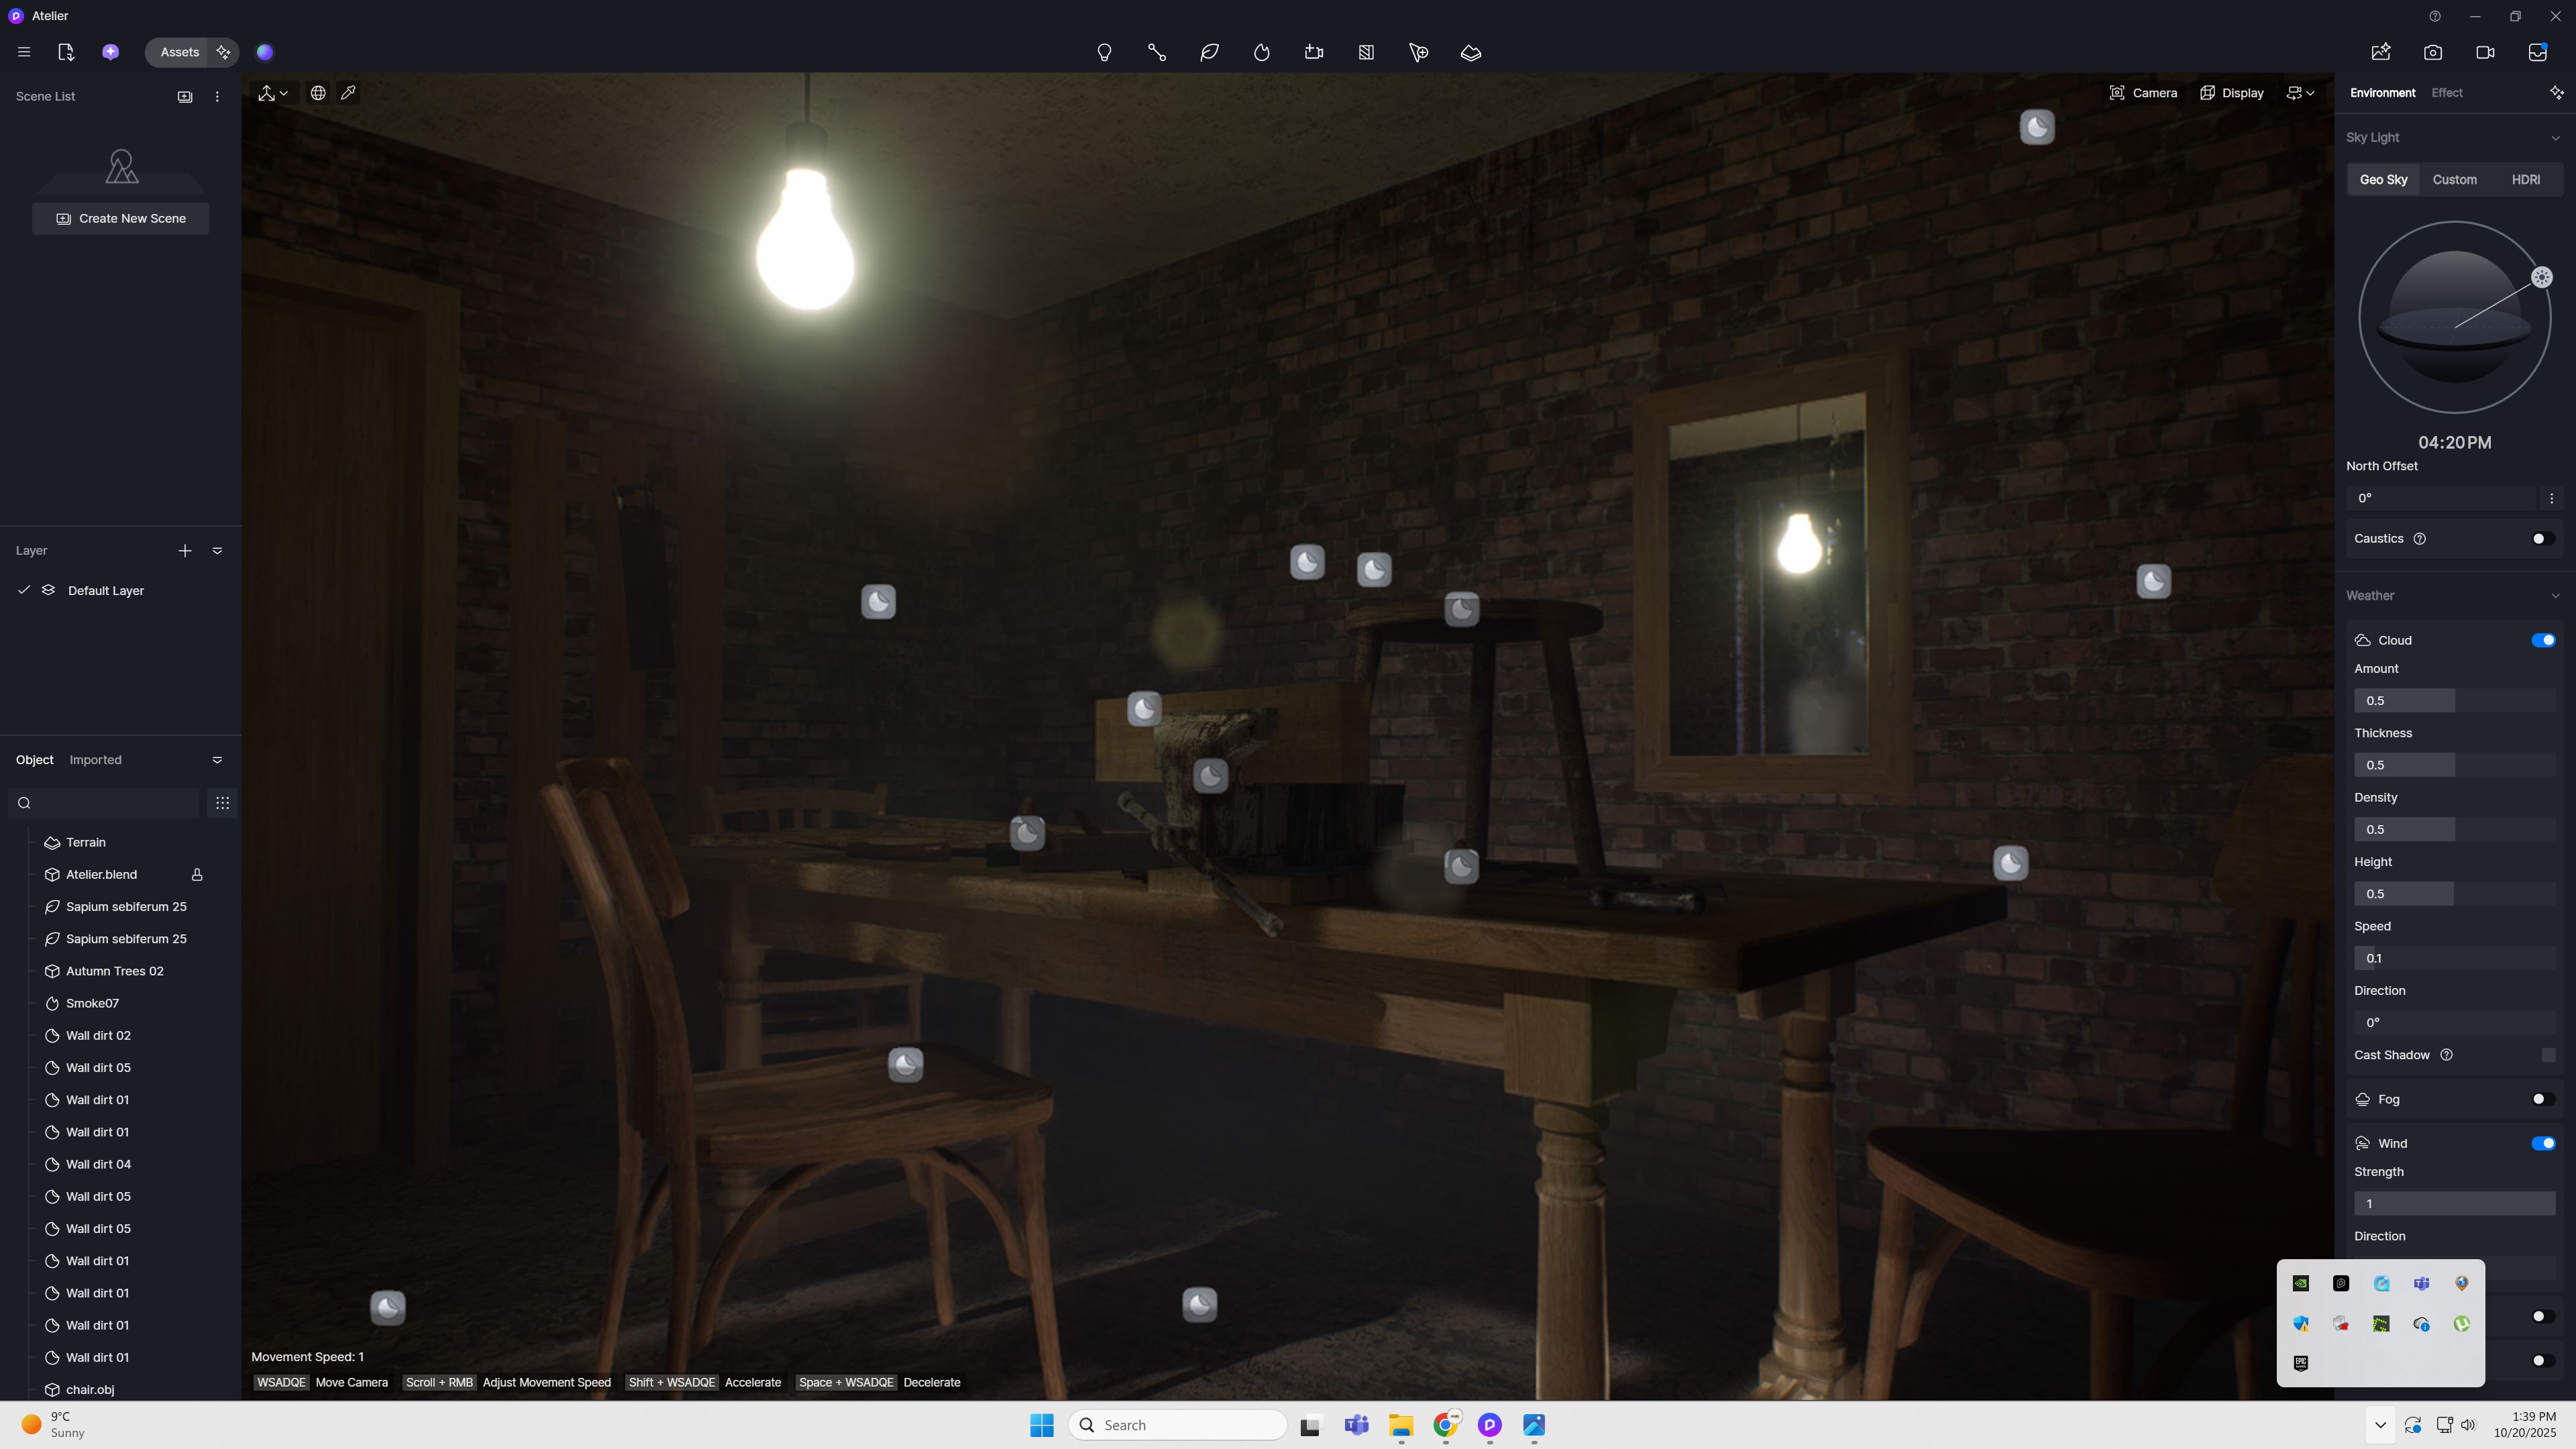Open the Camera viewport button
The image size is (2576, 1449).
[x=2143, y=93]
